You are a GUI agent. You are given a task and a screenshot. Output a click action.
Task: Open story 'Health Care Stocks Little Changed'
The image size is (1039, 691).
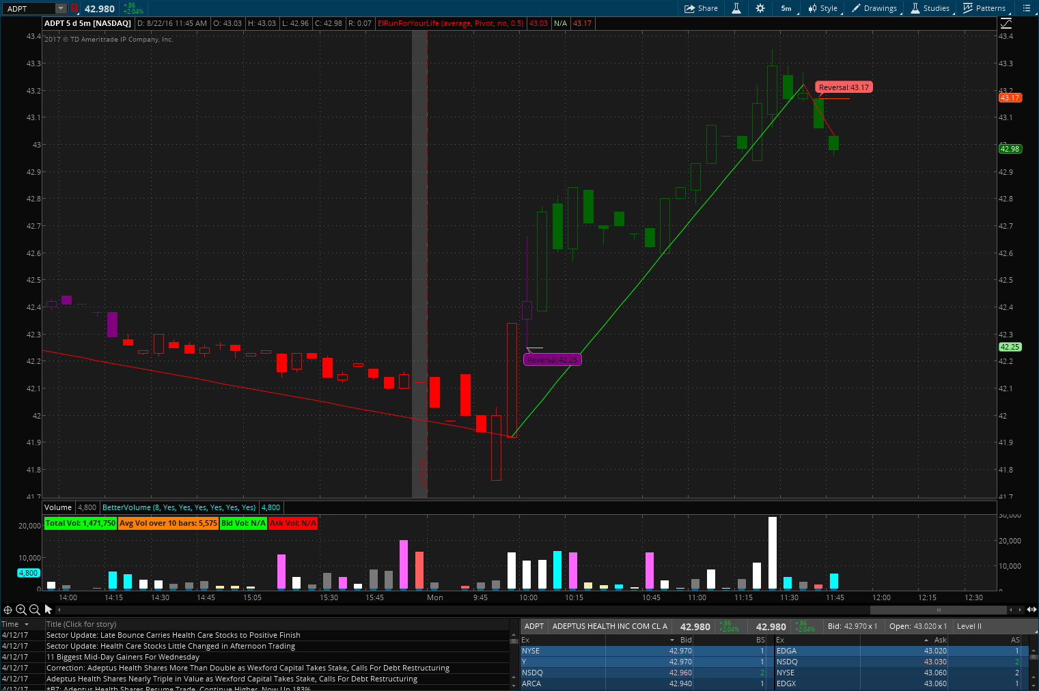coord(171,646)
